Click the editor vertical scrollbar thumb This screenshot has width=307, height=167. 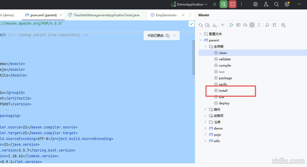(x=194, y=58)
